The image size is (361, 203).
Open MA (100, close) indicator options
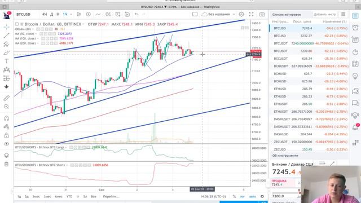click(38, 38)
